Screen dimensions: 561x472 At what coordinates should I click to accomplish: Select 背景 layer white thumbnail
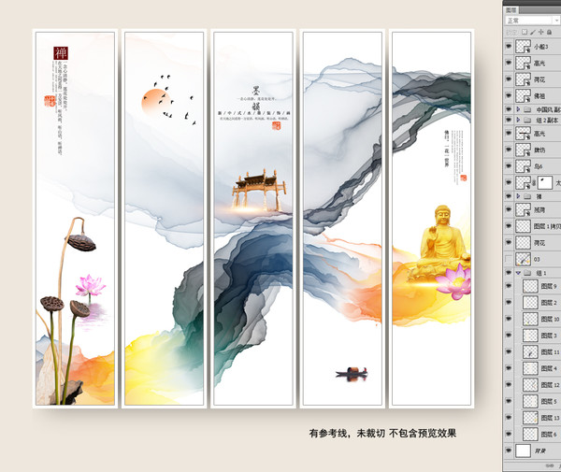pos(523,451)
